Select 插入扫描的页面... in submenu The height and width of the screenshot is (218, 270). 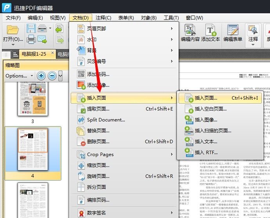220,131
